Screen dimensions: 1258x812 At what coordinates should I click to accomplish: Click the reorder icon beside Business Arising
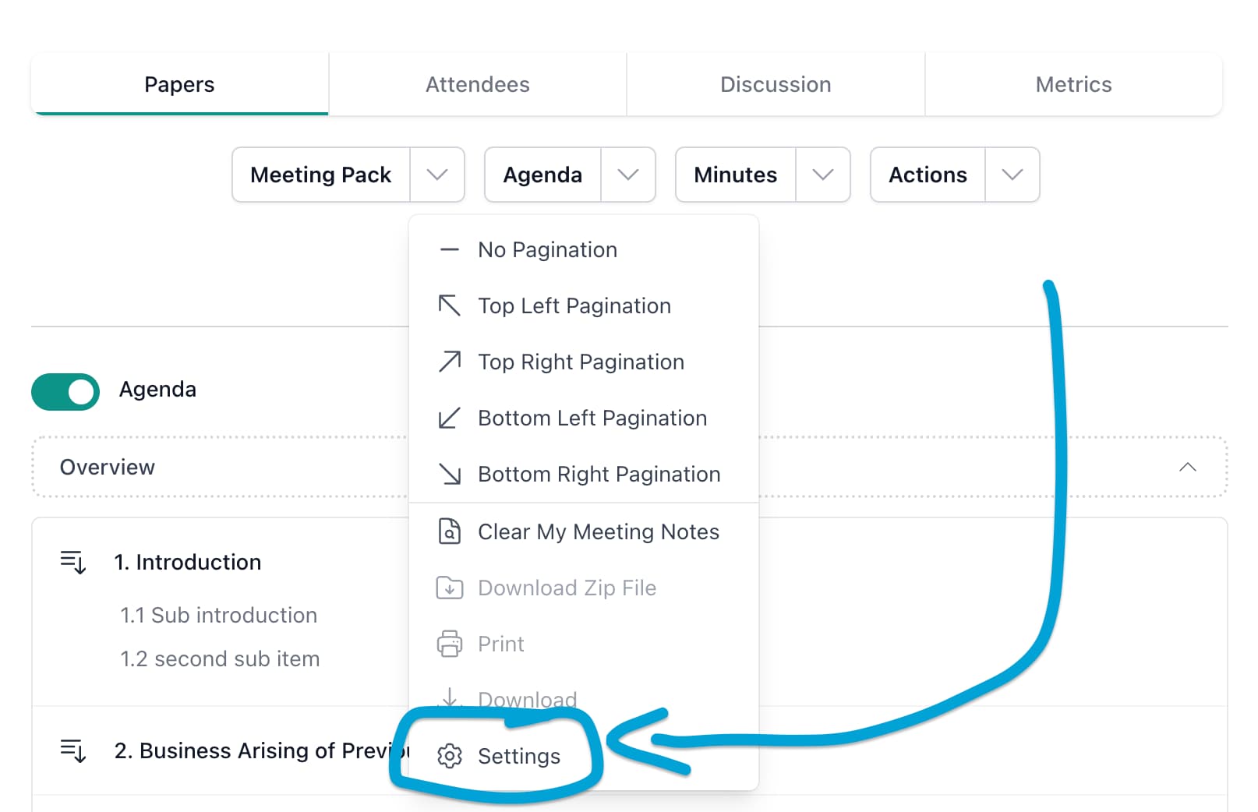tap(72, 750)
